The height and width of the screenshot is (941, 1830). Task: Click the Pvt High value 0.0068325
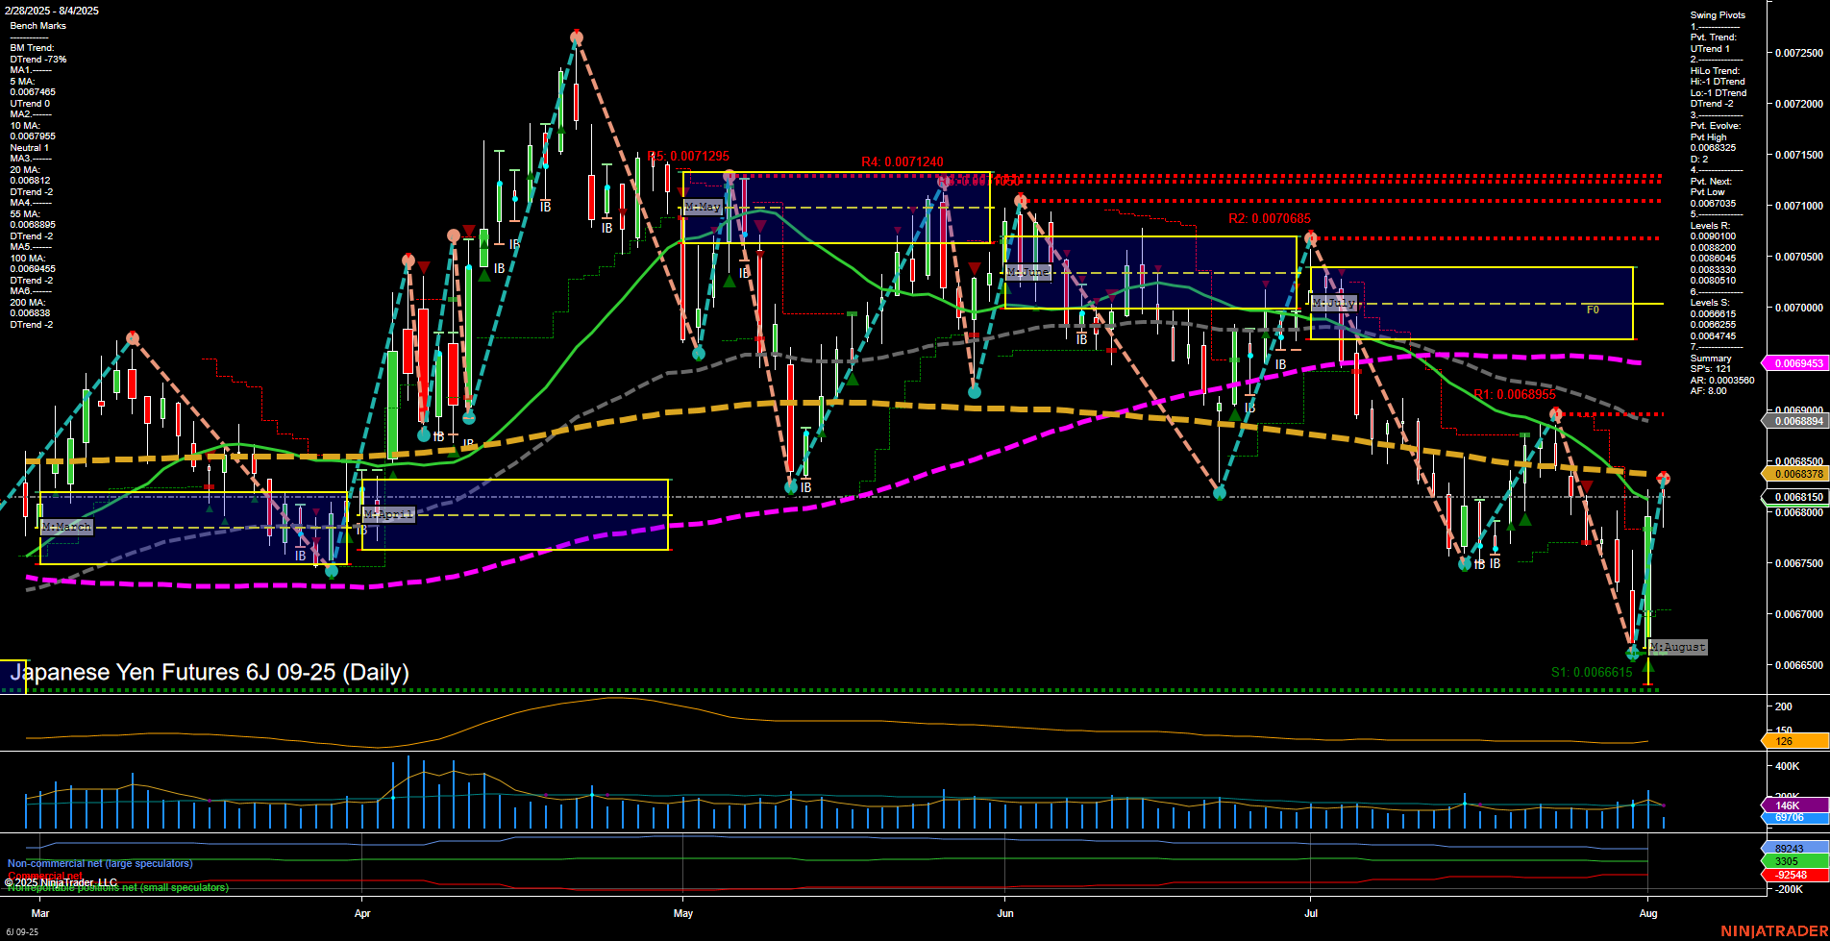(x=1713, y=148)
